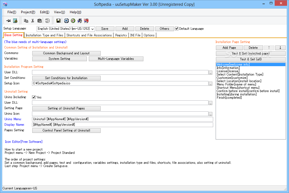Click Test & Set (all) button

pyautogui.click(x=251, y=59)
